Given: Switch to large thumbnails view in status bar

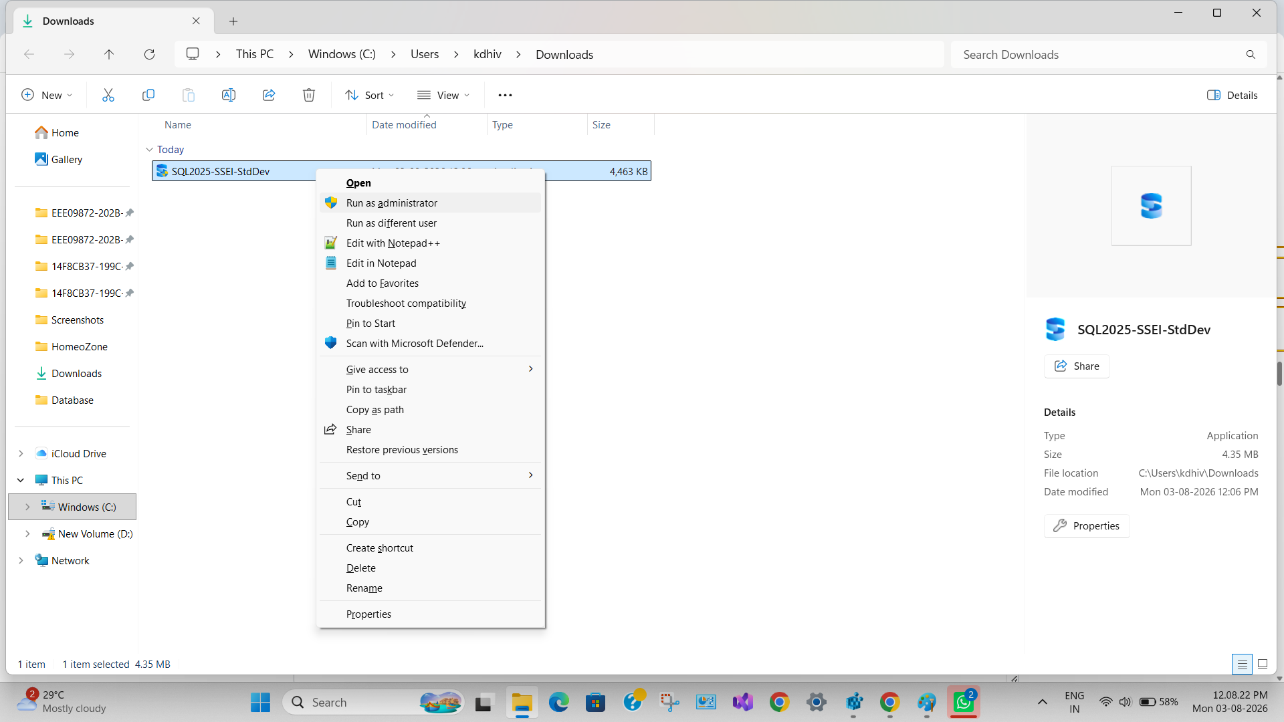Looking at the screenshot, I should click(1263, 664).
